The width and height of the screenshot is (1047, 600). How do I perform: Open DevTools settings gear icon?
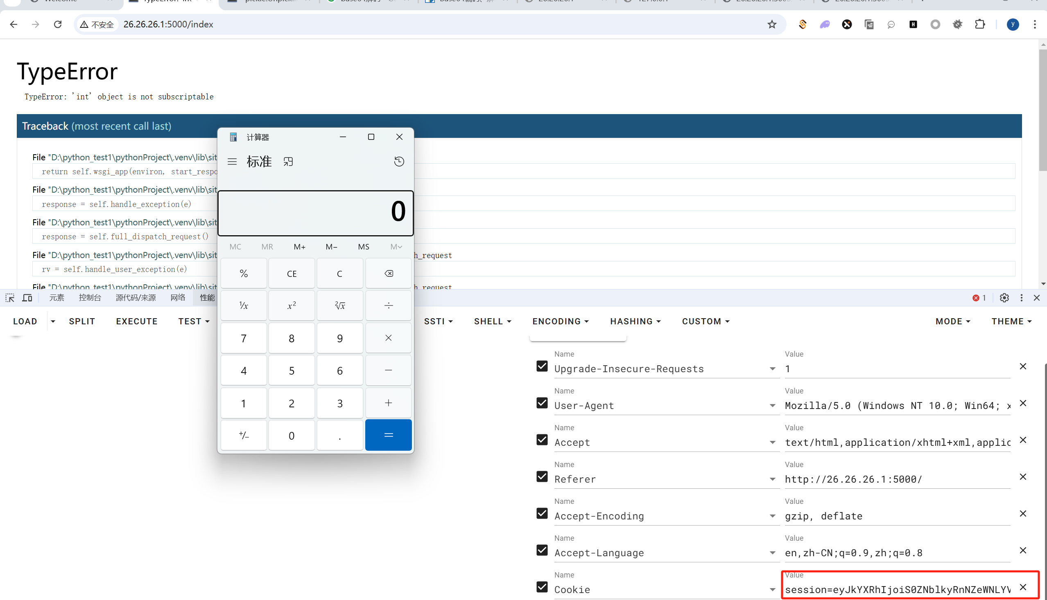tap(1004, 297)
